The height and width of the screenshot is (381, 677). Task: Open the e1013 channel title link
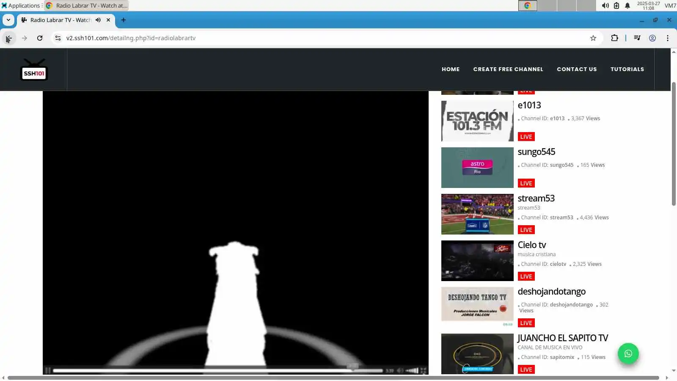pos(529,105)
